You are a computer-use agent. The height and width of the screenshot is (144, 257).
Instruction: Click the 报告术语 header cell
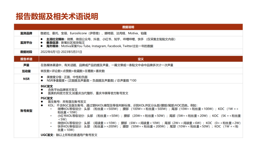click(x=26, y=59)
